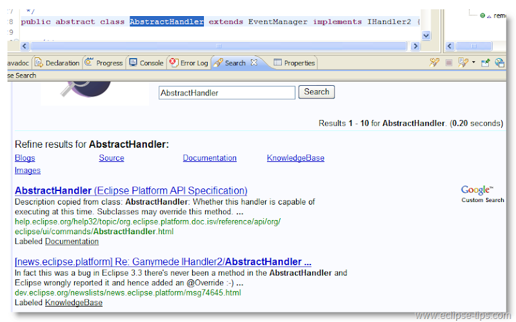Click the outline pane horizontal scrollbar thumb
This screenshot has height=322, width=516.
point(473,46)
